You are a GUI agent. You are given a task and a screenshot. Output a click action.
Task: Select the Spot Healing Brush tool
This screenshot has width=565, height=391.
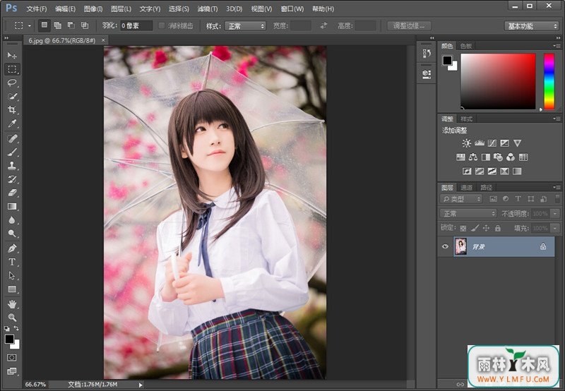(x=12, y=138)
